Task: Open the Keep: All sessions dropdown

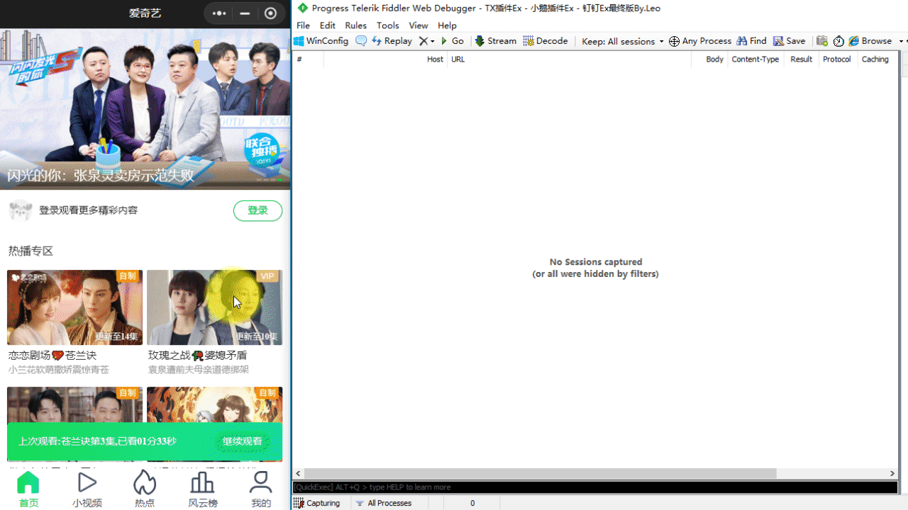Action: 622,41
